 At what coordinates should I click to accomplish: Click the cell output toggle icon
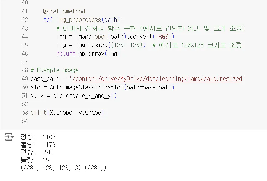click(x=9, y=137)
